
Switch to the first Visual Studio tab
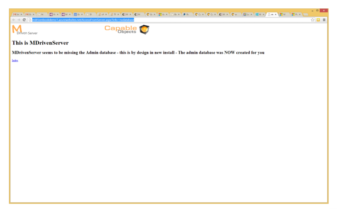coord(53,14)
